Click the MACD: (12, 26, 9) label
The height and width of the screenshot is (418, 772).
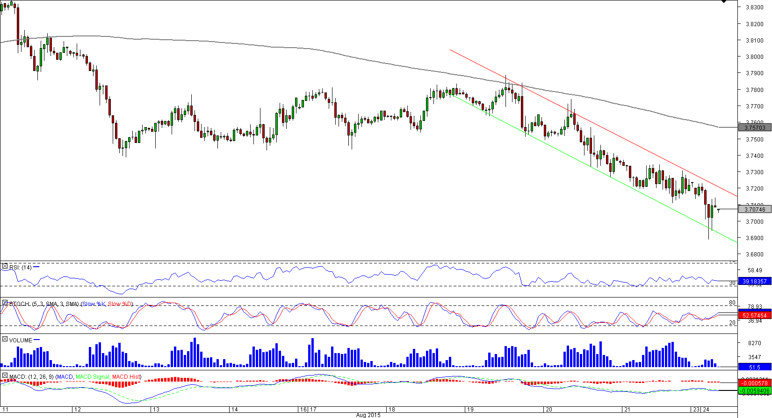tap(31, 377)
